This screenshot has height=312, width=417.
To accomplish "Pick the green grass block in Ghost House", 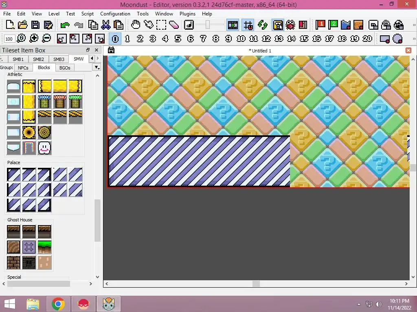I will pos(44,247).
